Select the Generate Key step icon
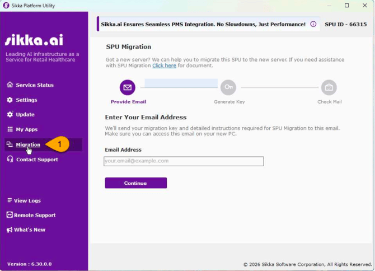Viewport: 375px width, 271px height. tap(228, 87)
